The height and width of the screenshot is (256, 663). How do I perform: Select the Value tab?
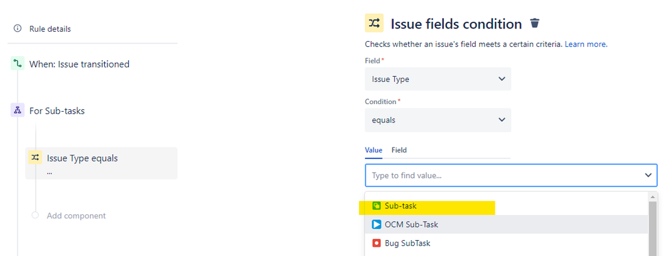click(x=374, y=149)
